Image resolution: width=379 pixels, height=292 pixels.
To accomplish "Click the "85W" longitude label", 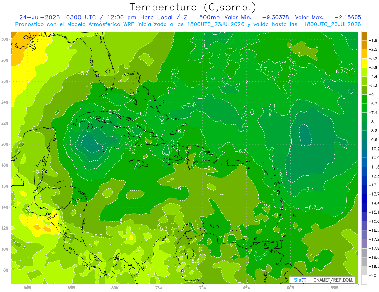I will click(71, 288).
